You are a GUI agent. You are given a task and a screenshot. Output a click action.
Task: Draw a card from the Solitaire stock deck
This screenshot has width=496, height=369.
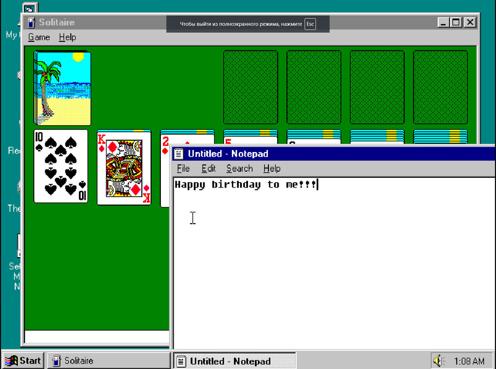62,88
